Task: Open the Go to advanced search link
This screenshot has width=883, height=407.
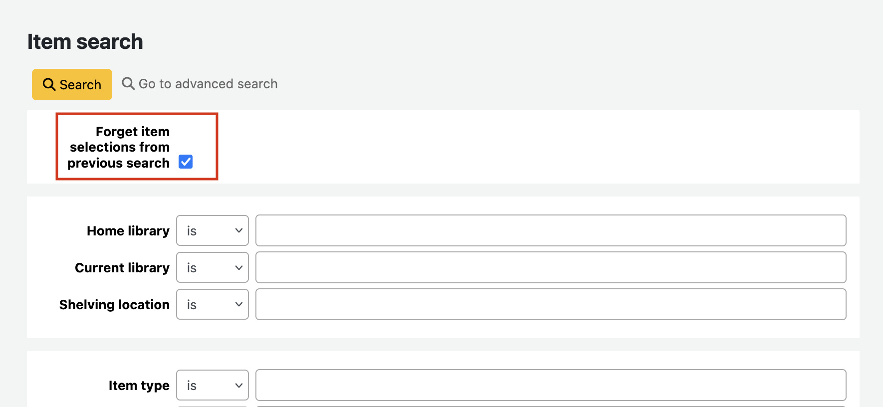Action: click(208, 84)
